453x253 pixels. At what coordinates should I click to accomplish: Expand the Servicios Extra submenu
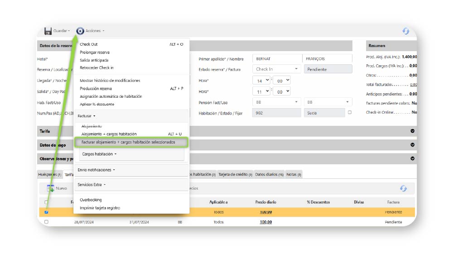(92, 185)
